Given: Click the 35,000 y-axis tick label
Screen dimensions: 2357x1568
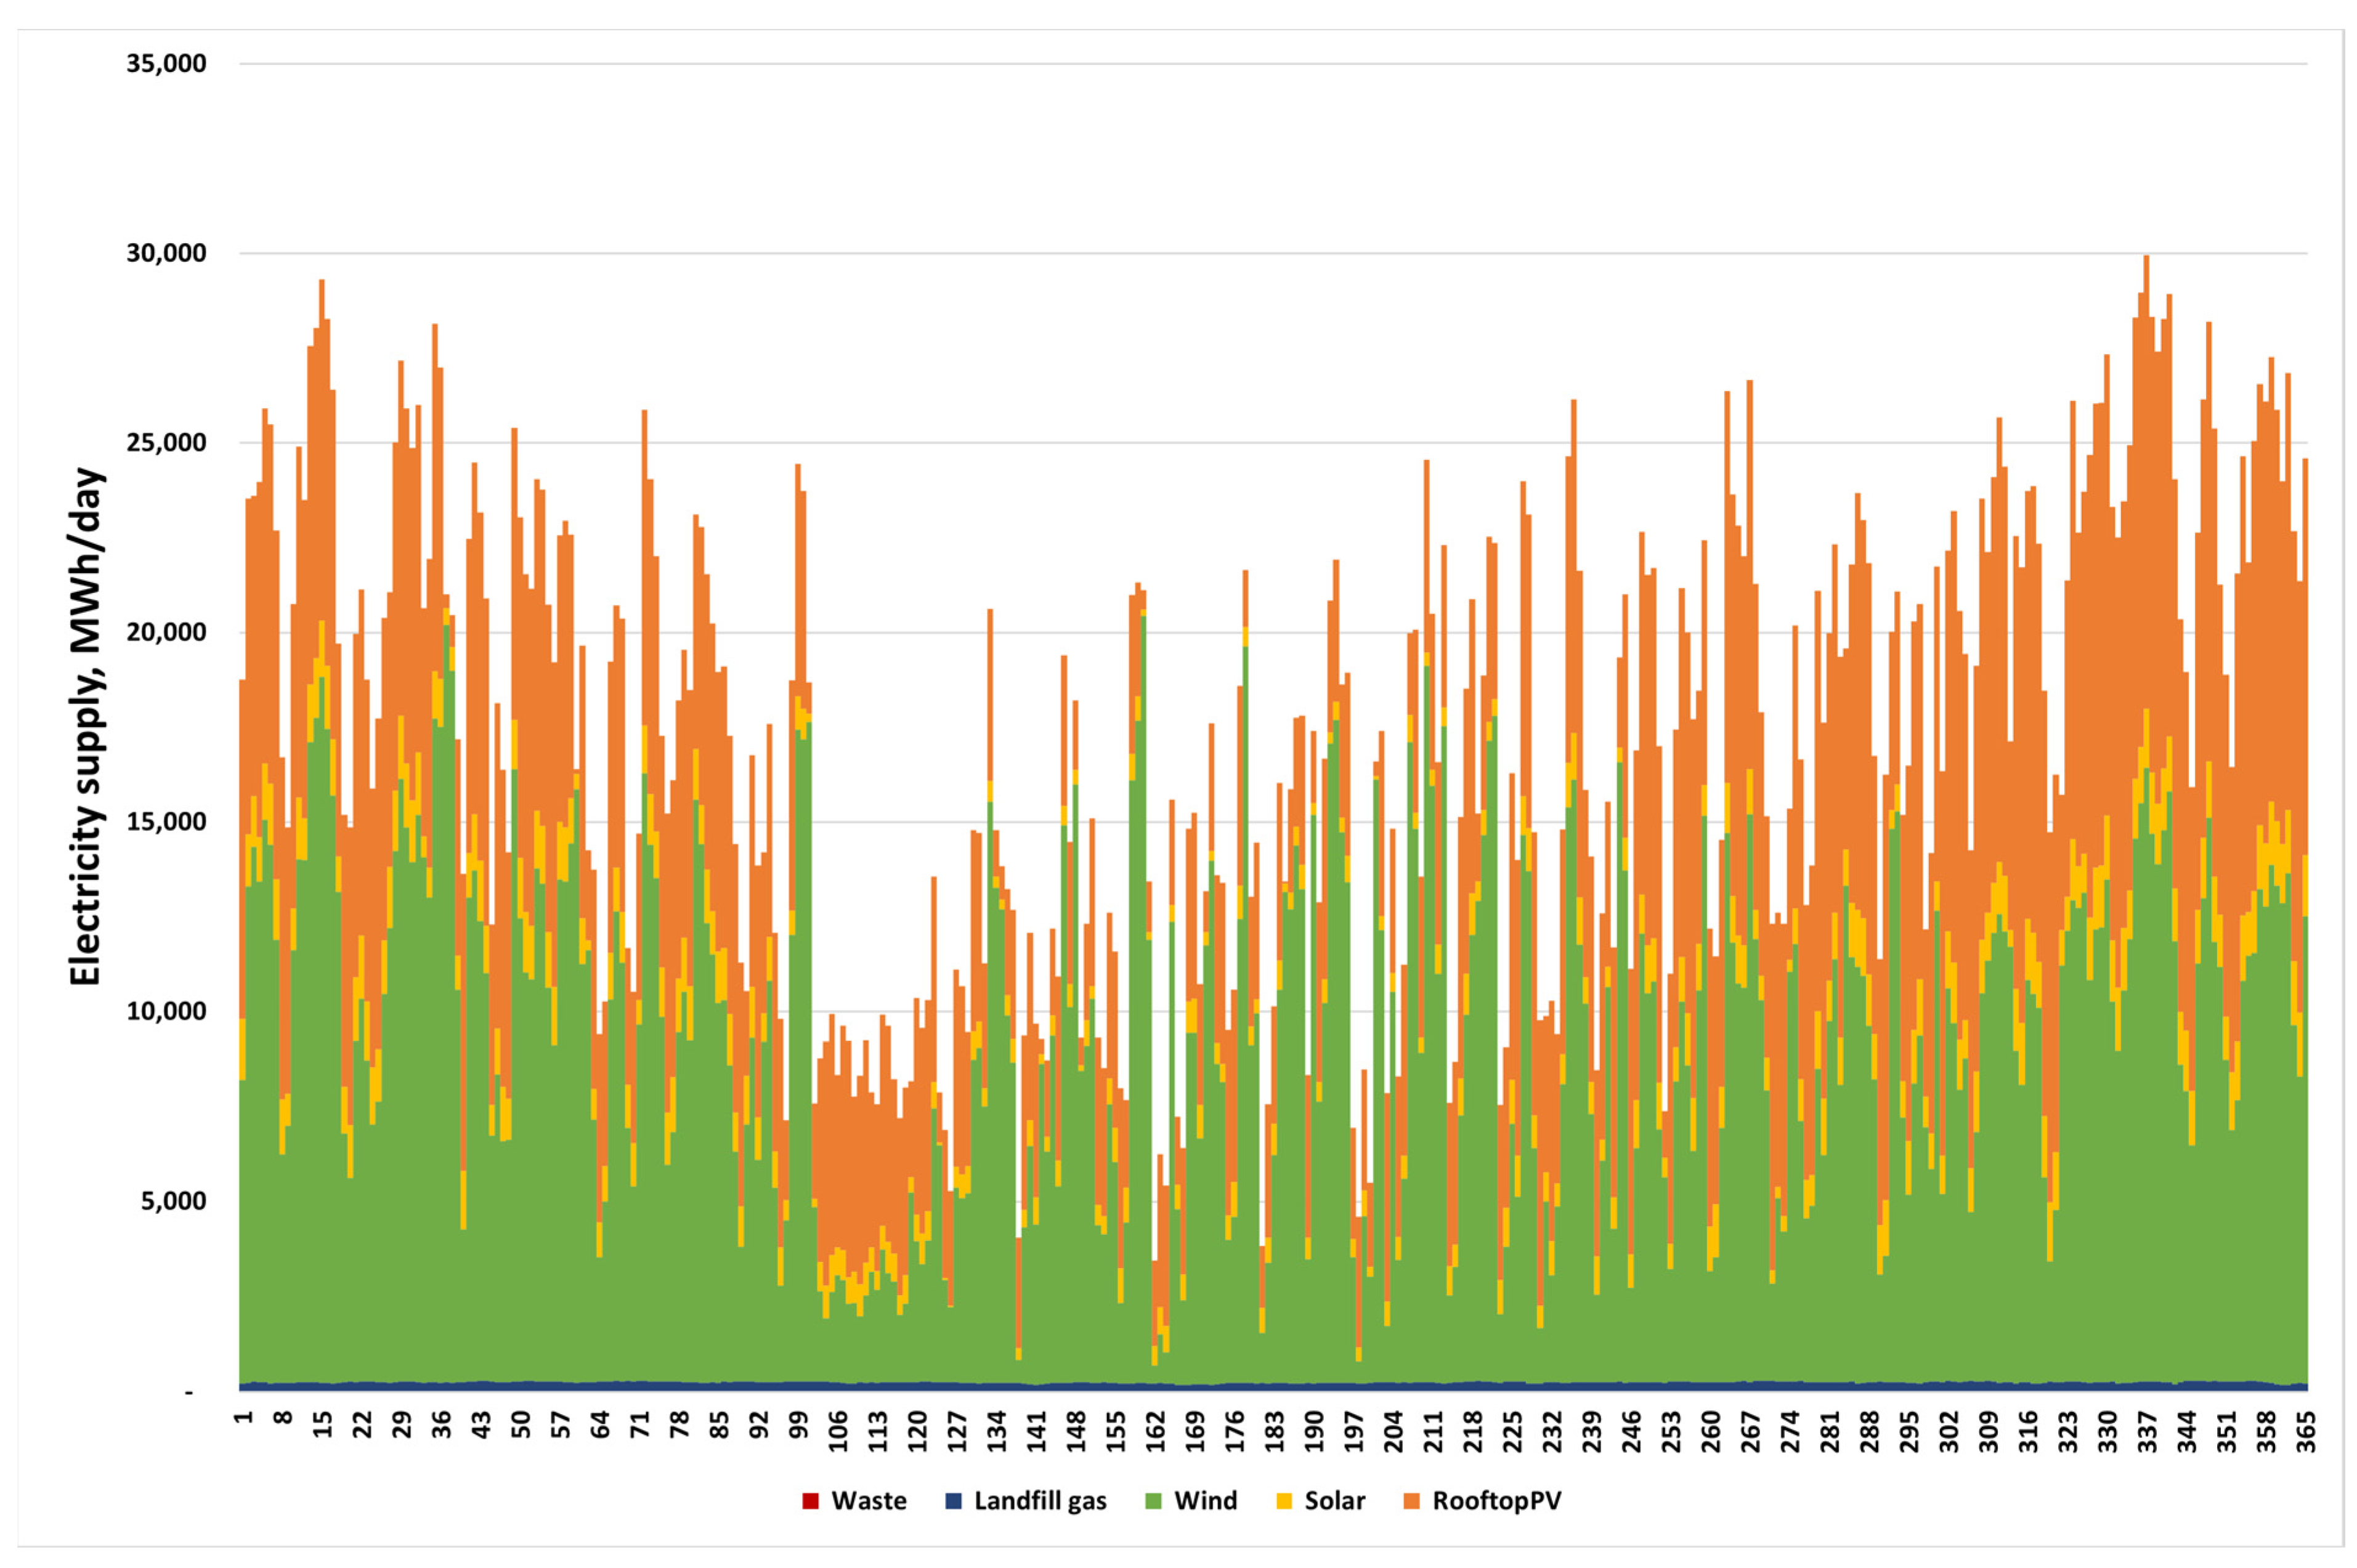Looking at the screenshot, I should pos(166,64).
